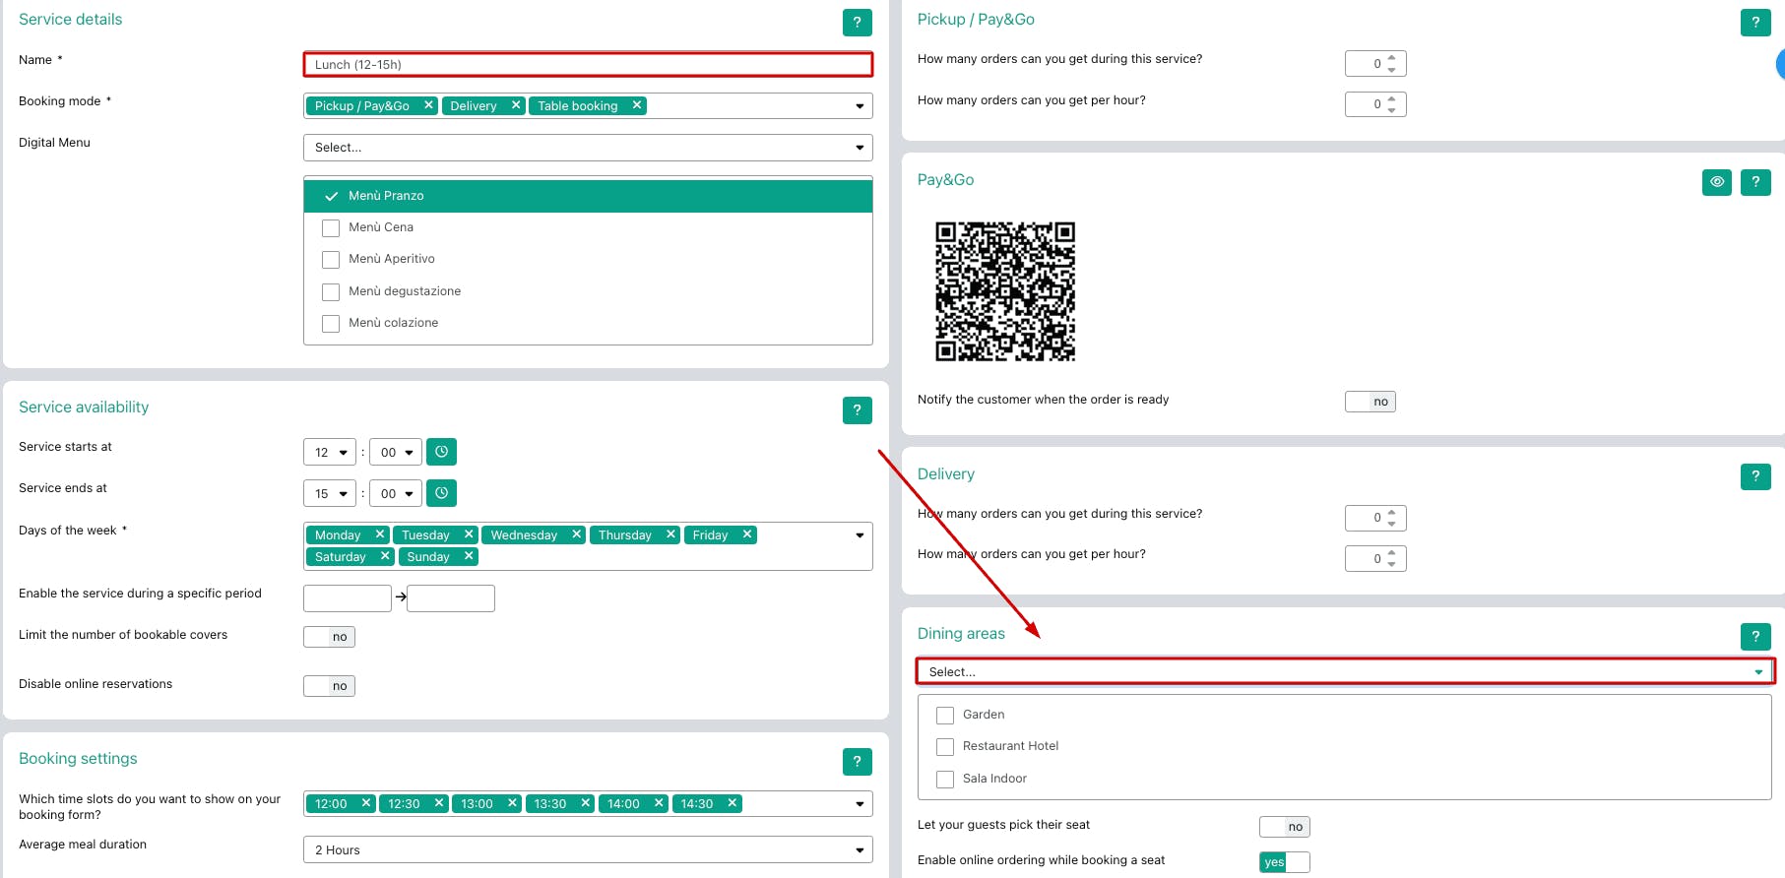
Task: Check the Menù colazione option
Action: tap(331, 324)
